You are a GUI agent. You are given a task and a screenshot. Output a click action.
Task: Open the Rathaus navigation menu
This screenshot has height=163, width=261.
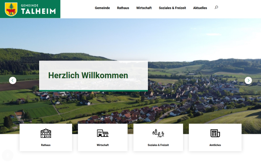point(123,8)
